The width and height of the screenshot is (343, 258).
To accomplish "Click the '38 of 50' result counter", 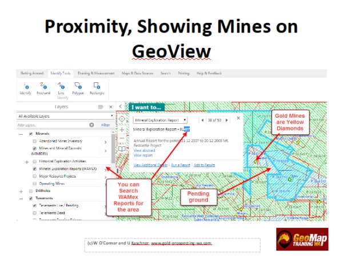I will click(214, 120).
